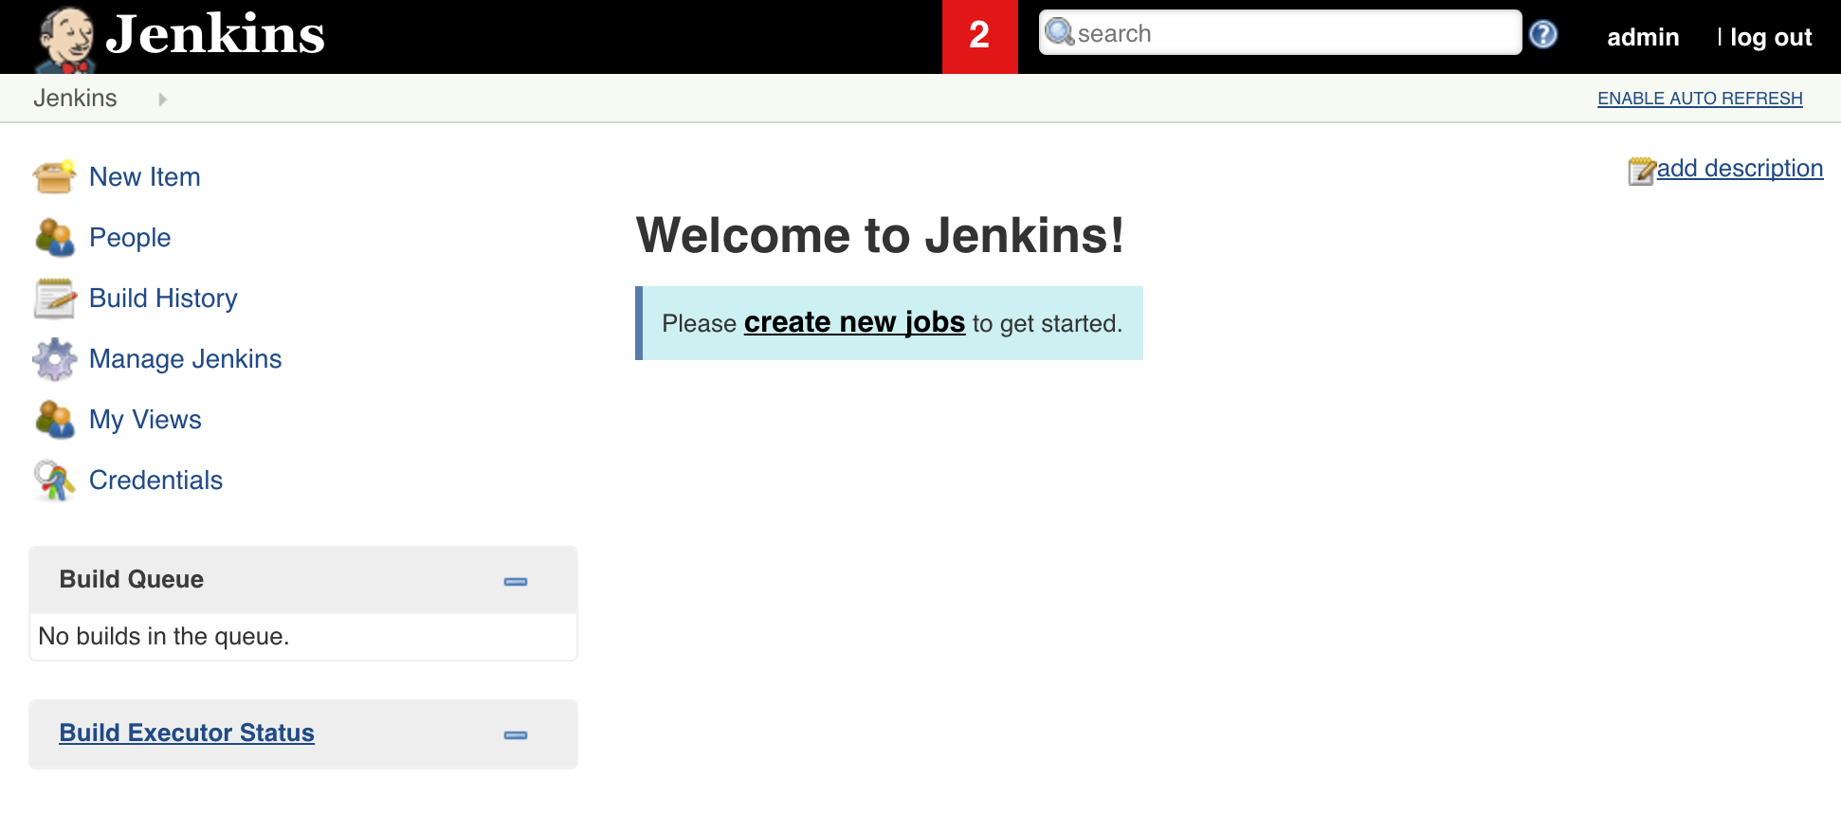Click the create new jobs link

(x=854, y=322)
